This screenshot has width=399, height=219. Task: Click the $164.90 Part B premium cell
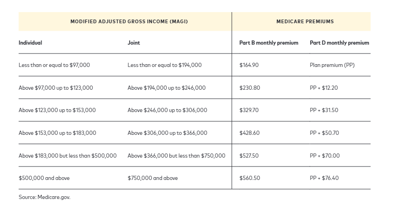pyautogui.click(x=249, y=65)
